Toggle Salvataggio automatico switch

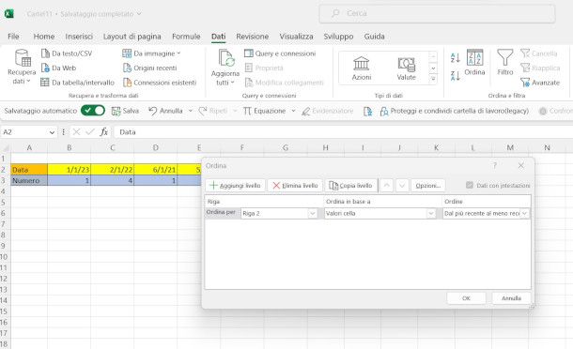pyautogui.click(x=93, y=111)
